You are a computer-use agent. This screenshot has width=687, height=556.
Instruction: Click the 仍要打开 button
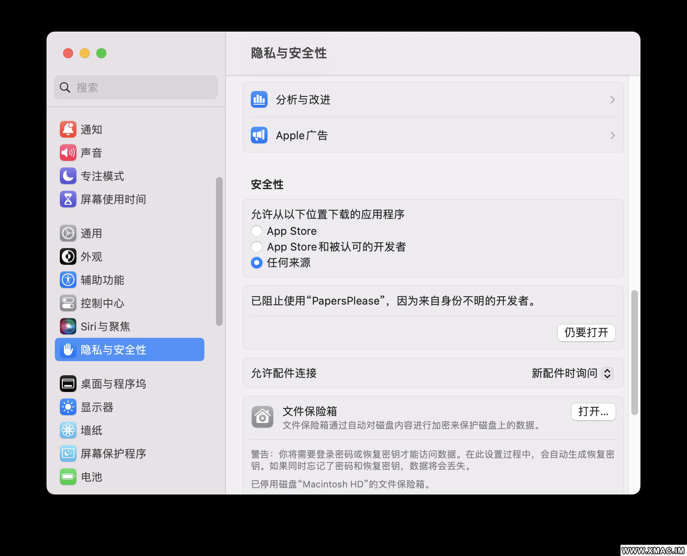coord(586,332)
